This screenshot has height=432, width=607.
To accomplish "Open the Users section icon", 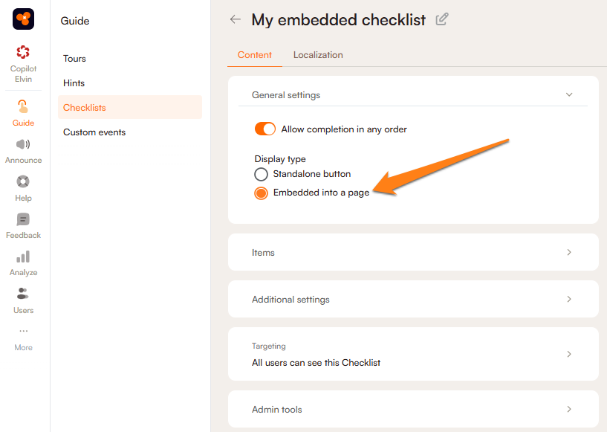I will (23, 294).
